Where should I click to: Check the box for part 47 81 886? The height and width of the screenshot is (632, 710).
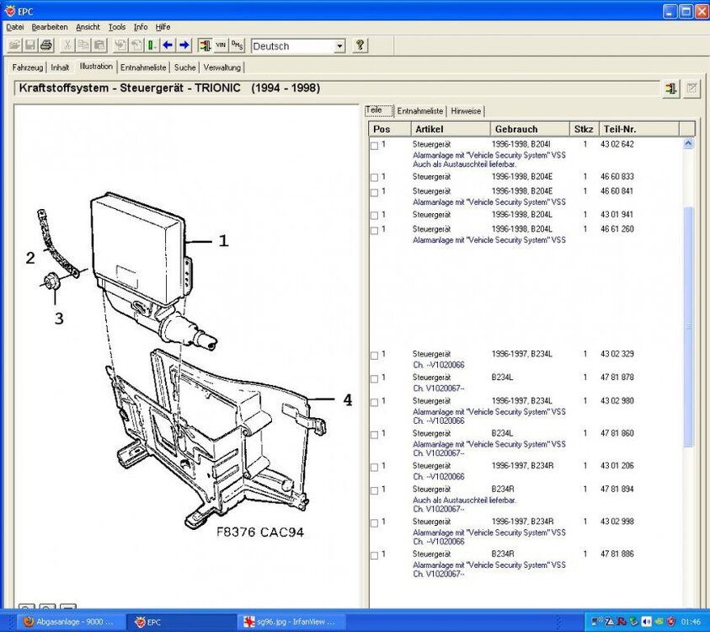[x=374, y=555]
